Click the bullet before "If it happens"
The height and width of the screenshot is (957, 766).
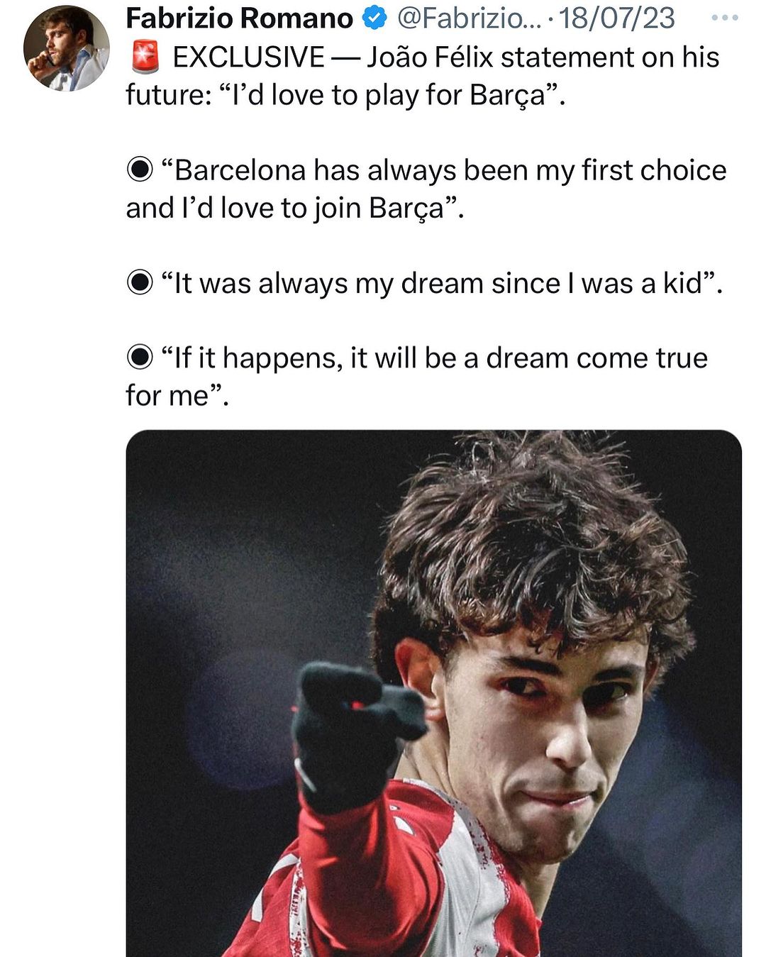click(x=140, y=358)
